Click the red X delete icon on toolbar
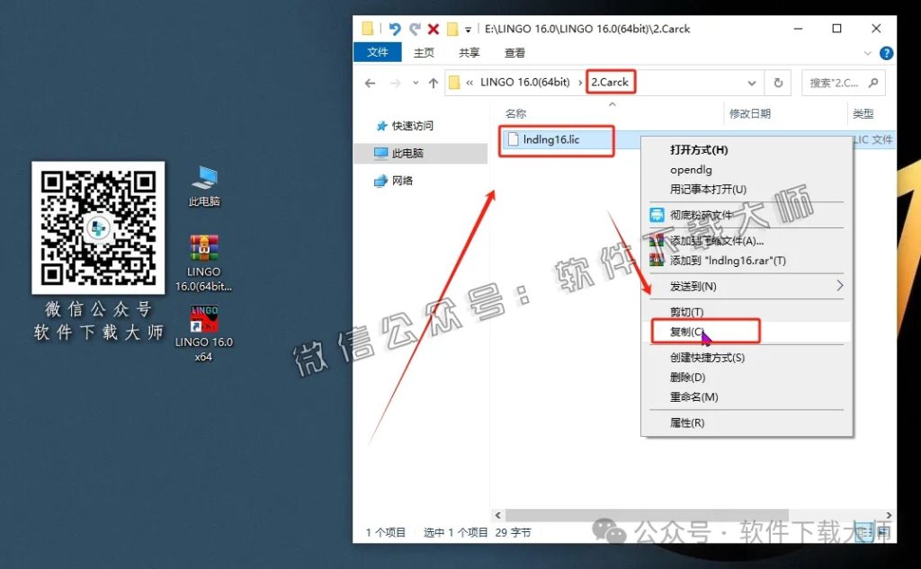 pos(433,29)
